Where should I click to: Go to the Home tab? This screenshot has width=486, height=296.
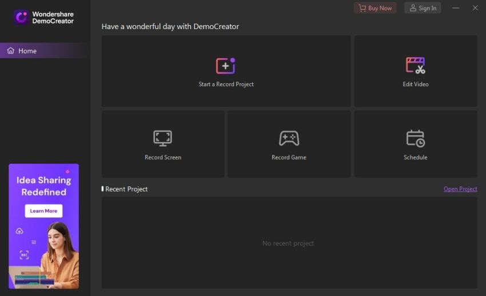point(45,50)
